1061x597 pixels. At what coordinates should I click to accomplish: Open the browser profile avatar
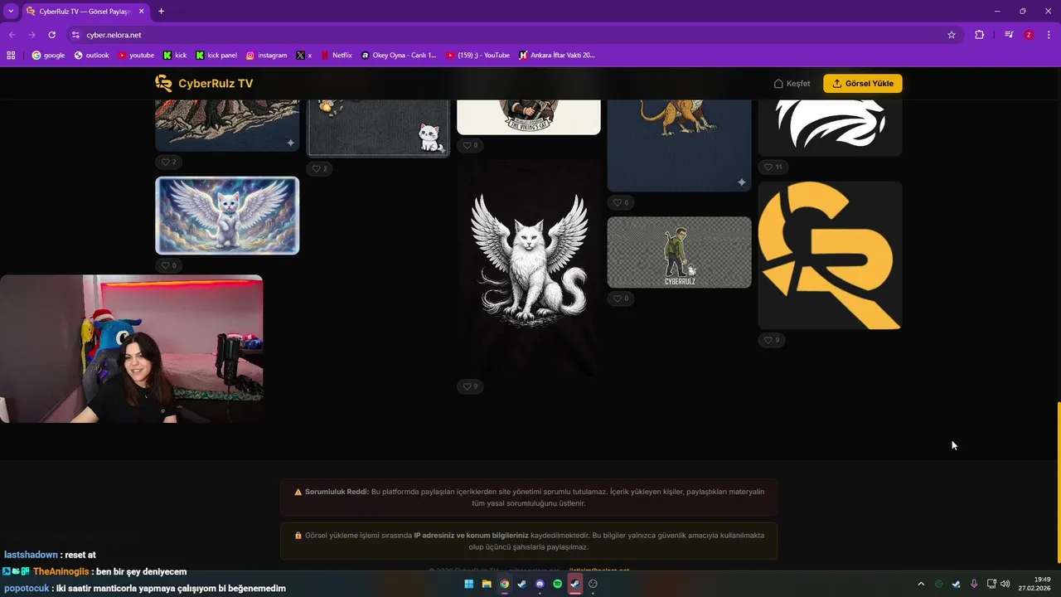pyautogui.click(x=1029, y=35)
